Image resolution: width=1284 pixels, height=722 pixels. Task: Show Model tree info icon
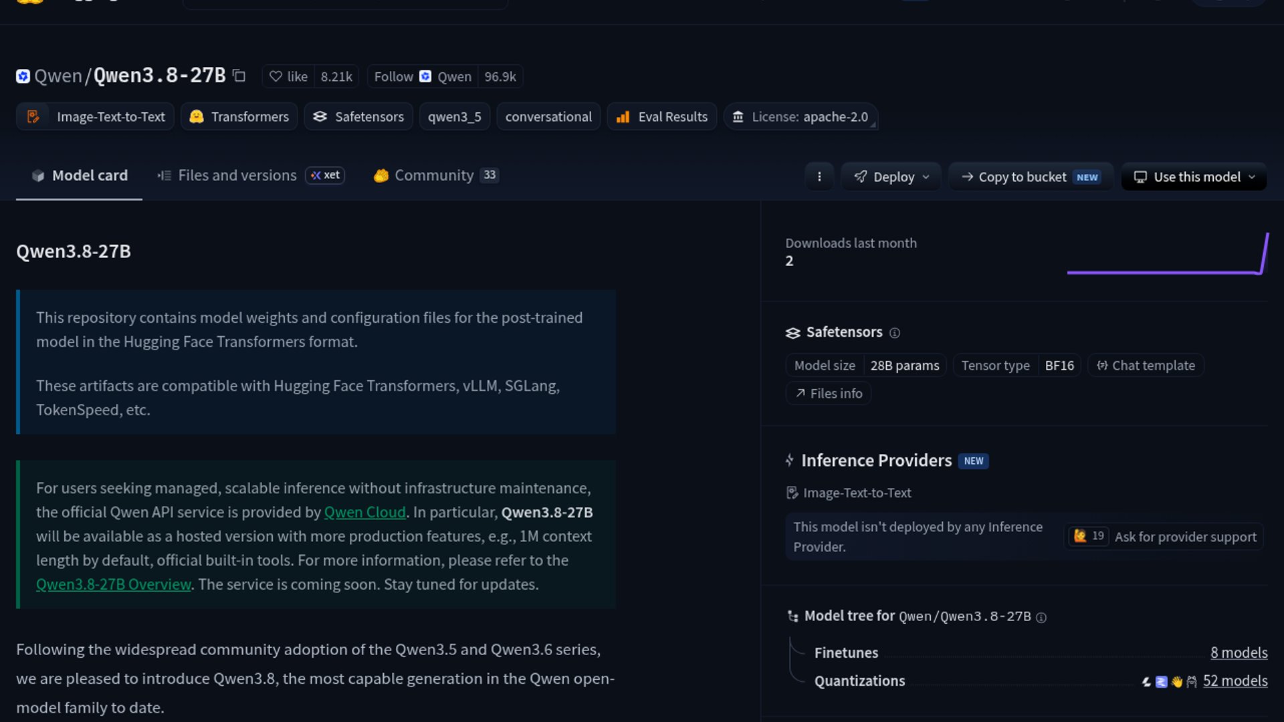(x=1041, y=618)
